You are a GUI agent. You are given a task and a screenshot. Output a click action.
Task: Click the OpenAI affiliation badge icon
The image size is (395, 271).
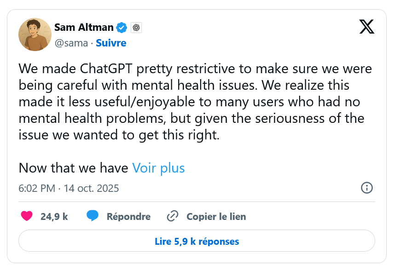pyautogui.click(x=136, y=28)
